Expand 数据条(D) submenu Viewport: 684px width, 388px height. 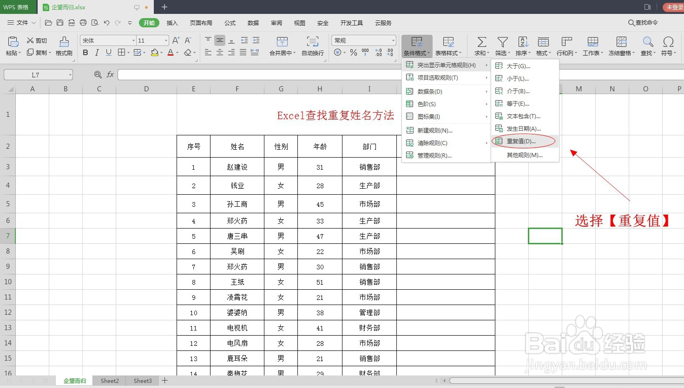click(446, 91)
